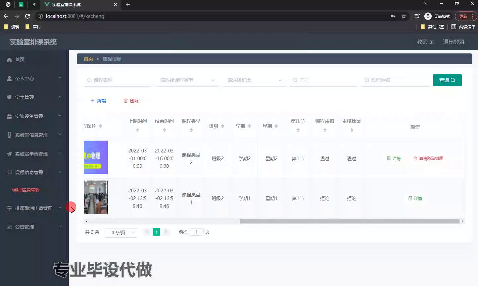The width and height of the screenshot is (478, 286).
Task: Click the 删除 delete button
Action: [131, 101]
